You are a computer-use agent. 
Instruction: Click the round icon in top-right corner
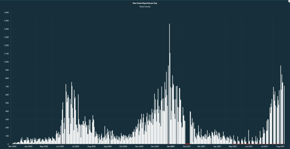pyautogui.click(x=289, y=1)
